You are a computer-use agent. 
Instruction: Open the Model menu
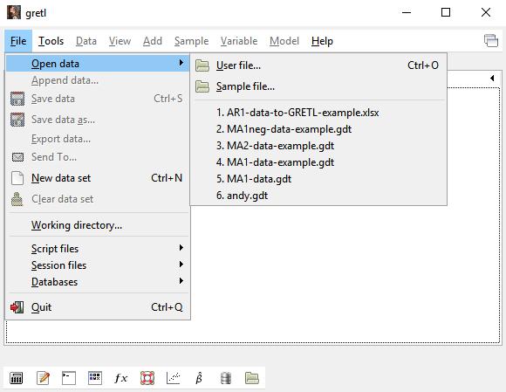coord(284,41)
